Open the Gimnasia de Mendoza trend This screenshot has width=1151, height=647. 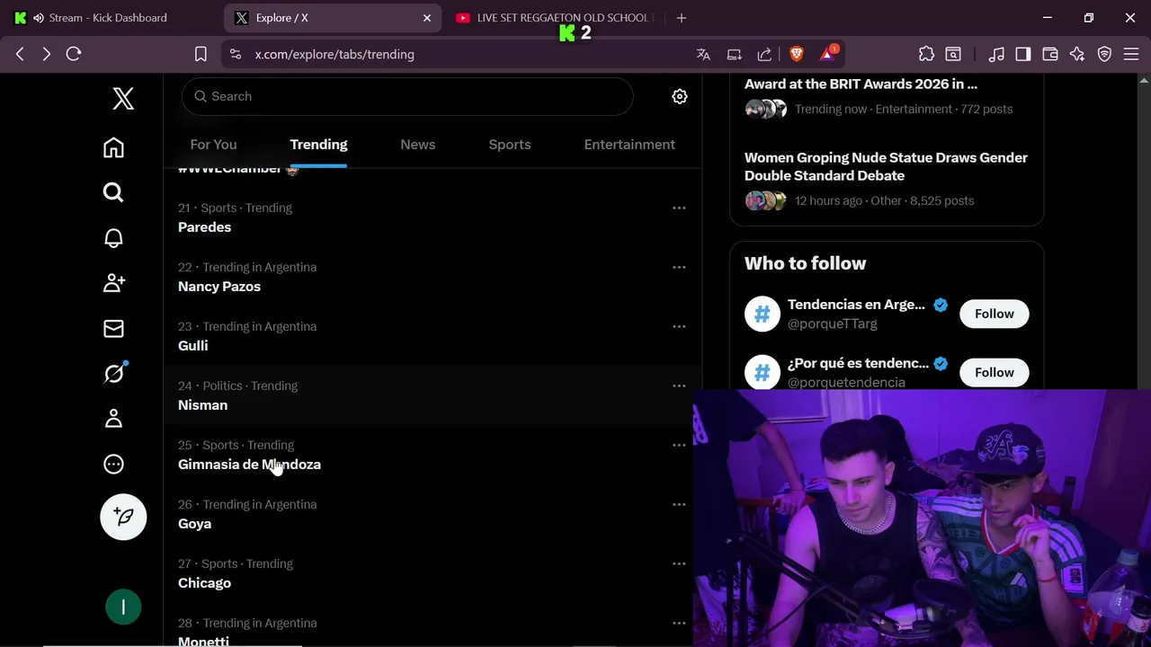tap(433, 454)
